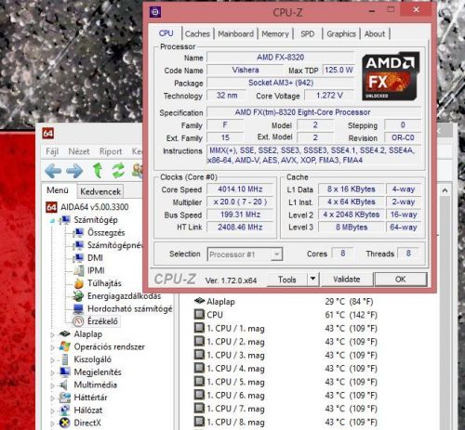Click the Multimédia speaker icon
Viewport: 465px width, 430px height.
[64, 384]
